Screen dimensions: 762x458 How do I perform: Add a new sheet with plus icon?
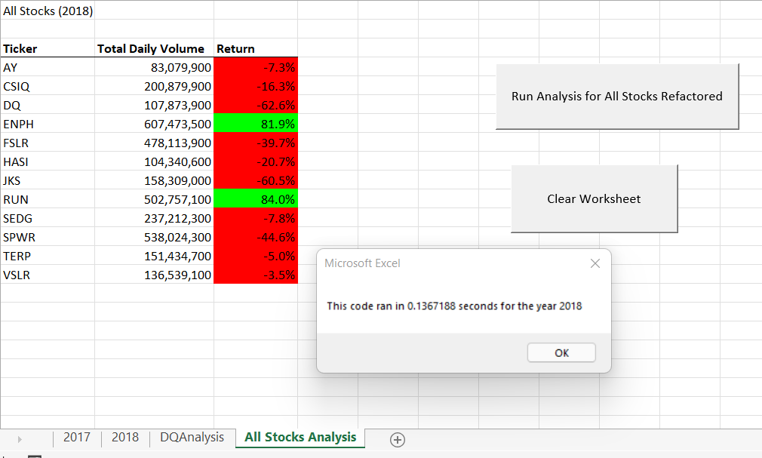pyautogui.click(x=397, y=440)
